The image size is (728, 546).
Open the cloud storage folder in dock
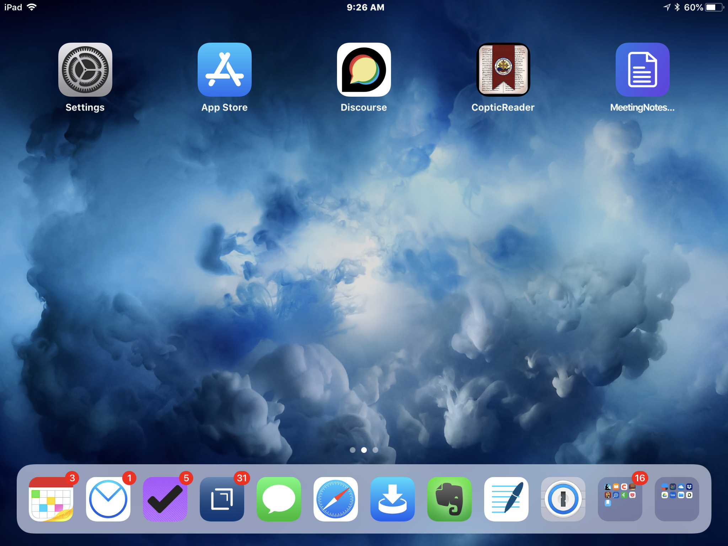(677, 499)
